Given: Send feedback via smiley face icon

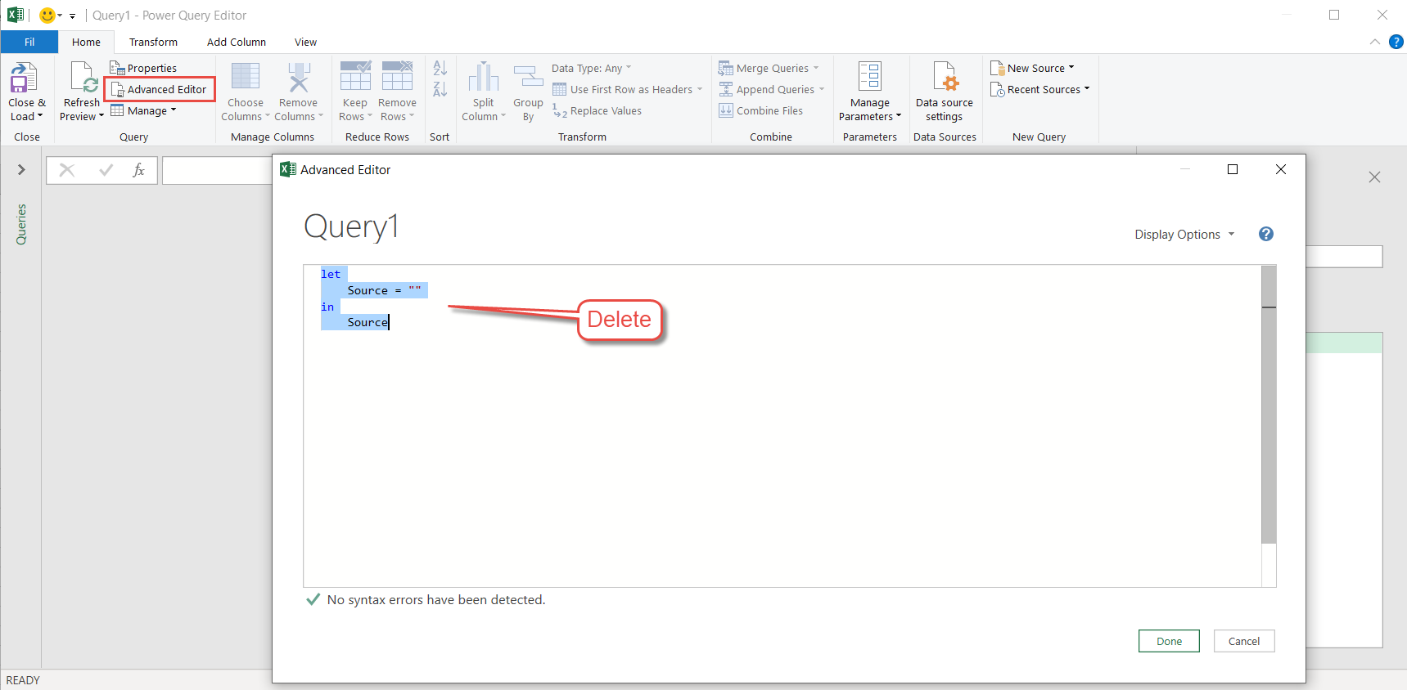Looking at the screenshot, I should pos(47,16).
